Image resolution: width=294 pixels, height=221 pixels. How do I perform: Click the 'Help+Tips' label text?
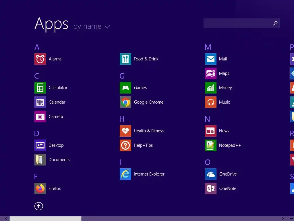[143, 145]
